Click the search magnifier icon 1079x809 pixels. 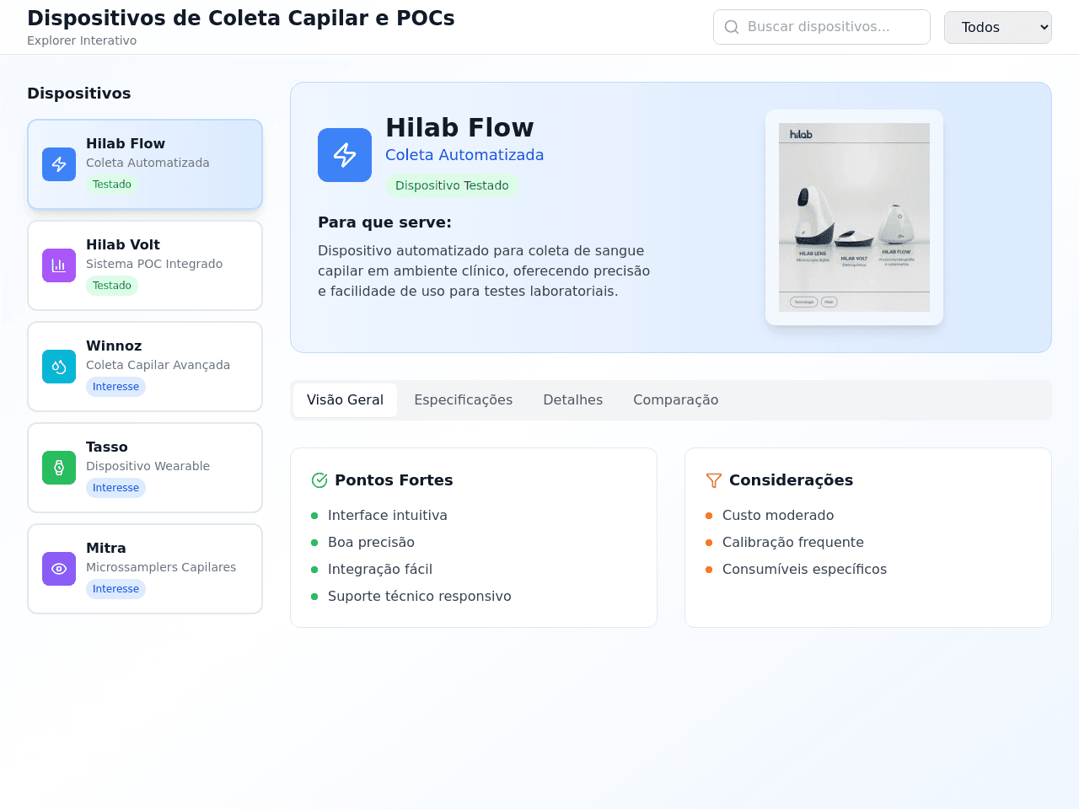pos(732,27)
